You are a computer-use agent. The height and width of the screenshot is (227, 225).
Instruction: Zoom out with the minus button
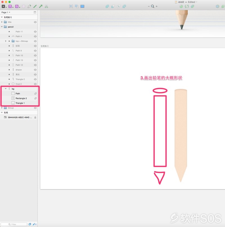pyautogui.click(x=149, y=6)
